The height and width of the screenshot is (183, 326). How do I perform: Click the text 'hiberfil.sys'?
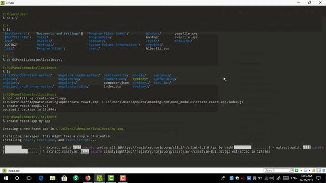pyautogui.click(x=157, y=49)
